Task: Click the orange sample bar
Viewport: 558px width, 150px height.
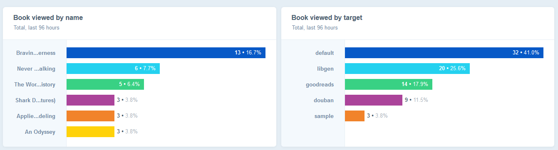Action: (x=355, y=116)
